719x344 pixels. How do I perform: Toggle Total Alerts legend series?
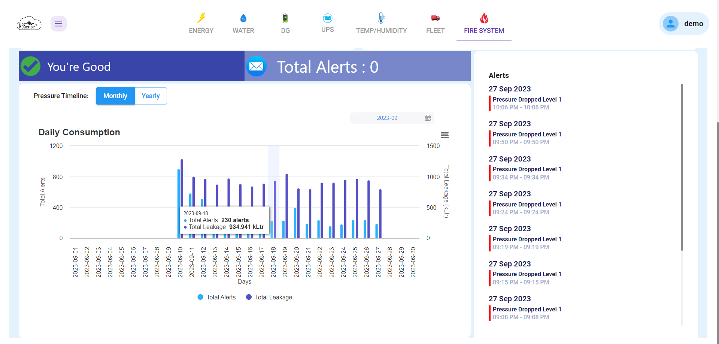216,297
